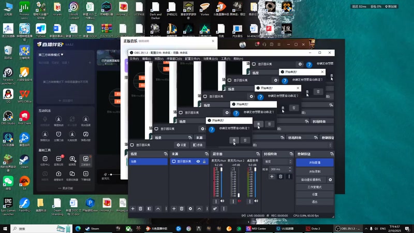Viewport: 414px width, 233px height.
Task: Remove selected scene with the trash icon
Action: [x=140, y=209]
